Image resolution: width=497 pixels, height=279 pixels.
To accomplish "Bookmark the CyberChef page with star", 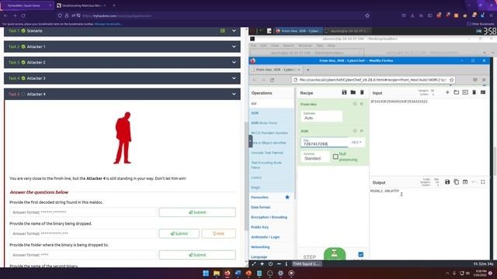I will (452, 80).
